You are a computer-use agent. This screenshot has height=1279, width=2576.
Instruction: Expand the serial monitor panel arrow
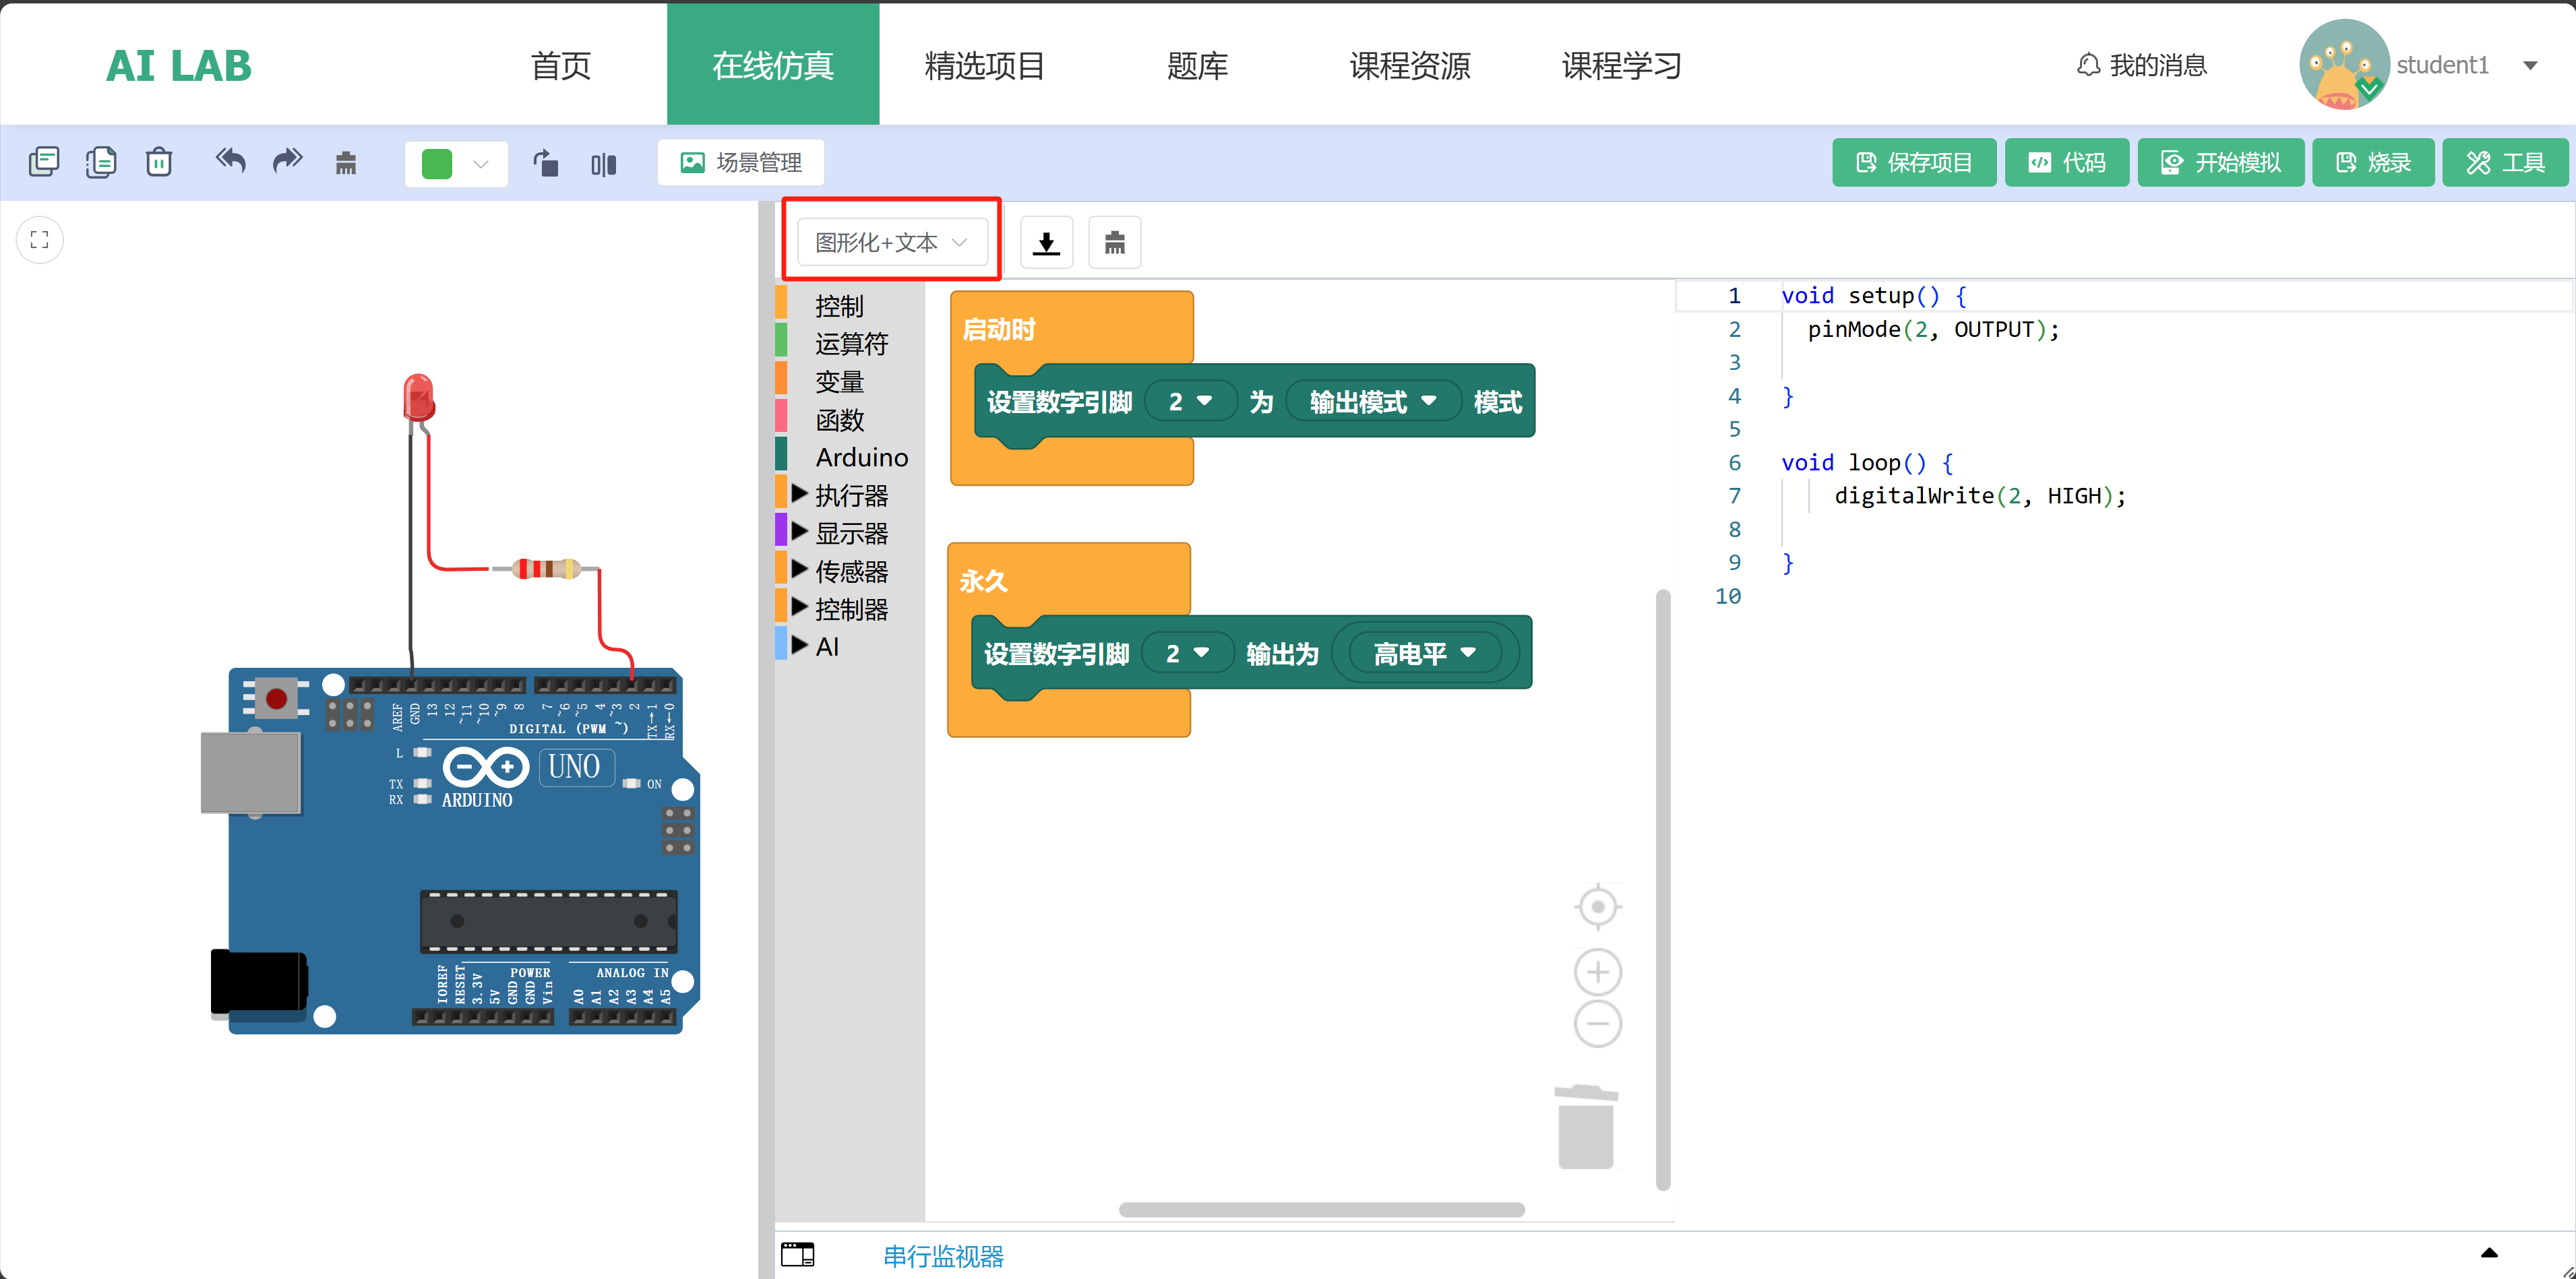point(2489,1253)
